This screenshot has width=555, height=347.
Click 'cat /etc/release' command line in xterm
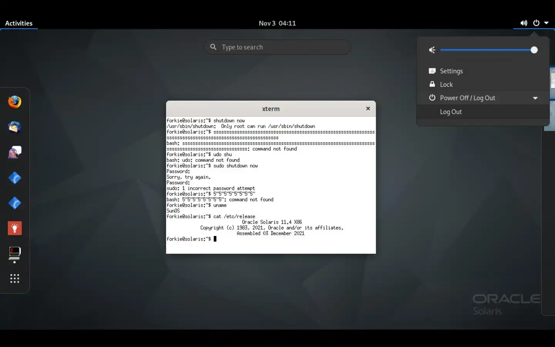(x=211, y=217)
